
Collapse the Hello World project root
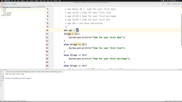[x=1, y=7]
